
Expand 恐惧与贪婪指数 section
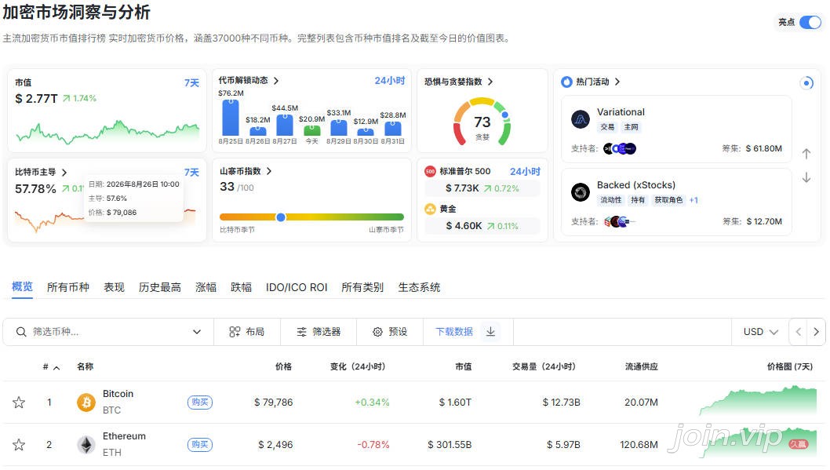(490, 82)
